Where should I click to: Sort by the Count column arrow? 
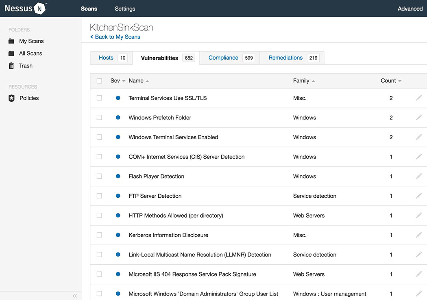click(400, 81)
